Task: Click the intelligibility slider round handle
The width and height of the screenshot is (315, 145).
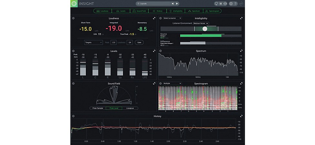Action: pos(205,29)
